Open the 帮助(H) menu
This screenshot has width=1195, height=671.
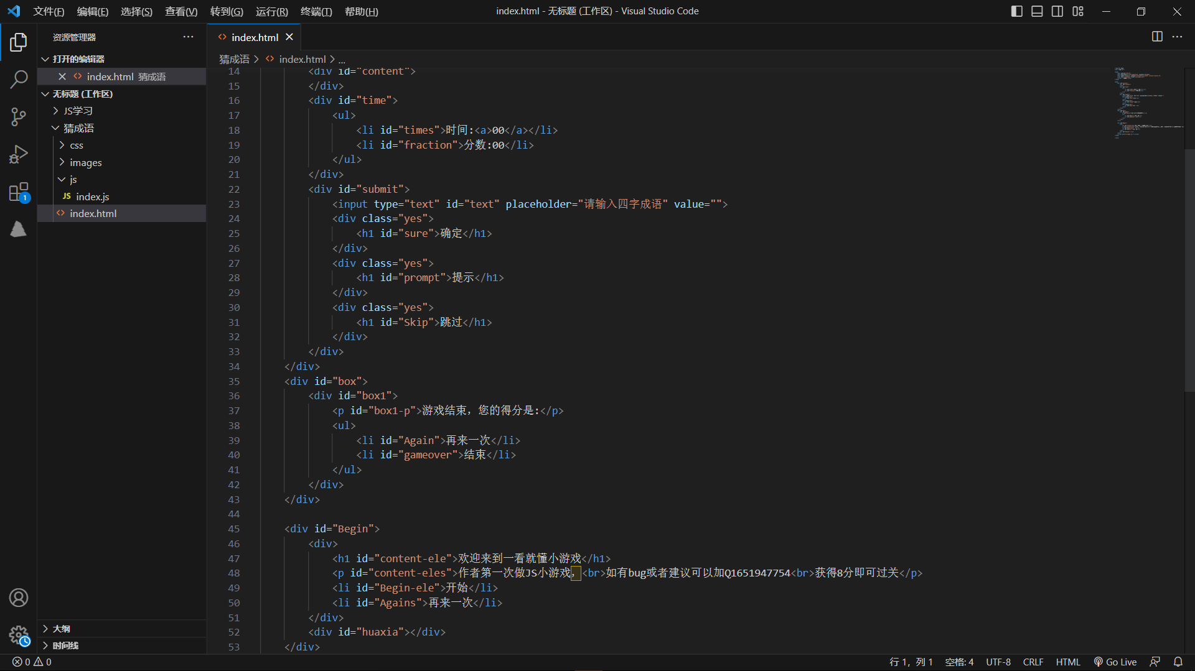coord(361,11)
